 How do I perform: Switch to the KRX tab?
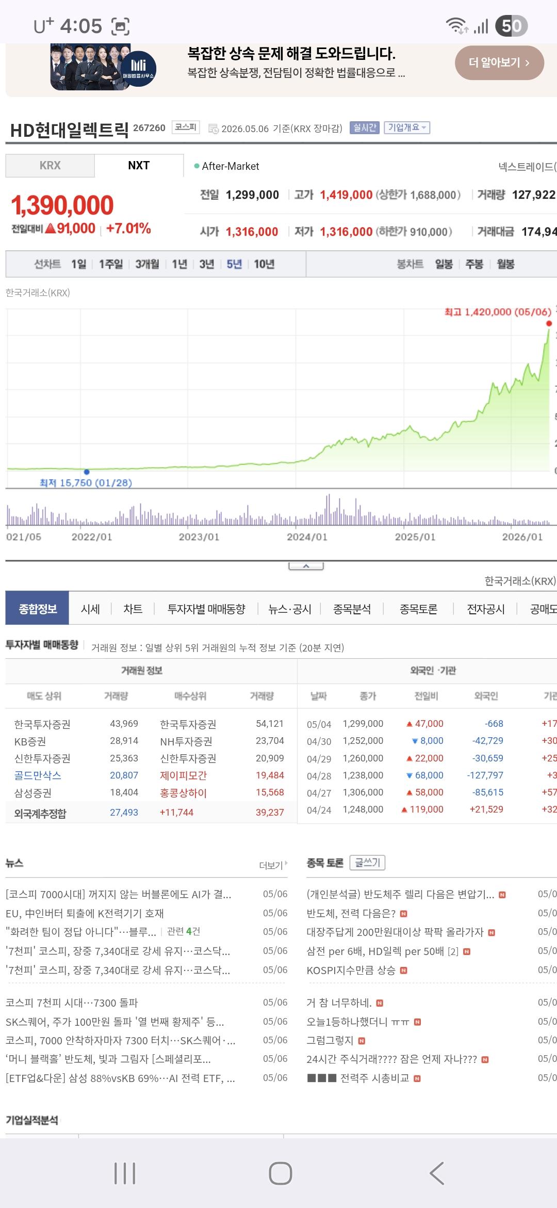point(50,166)
